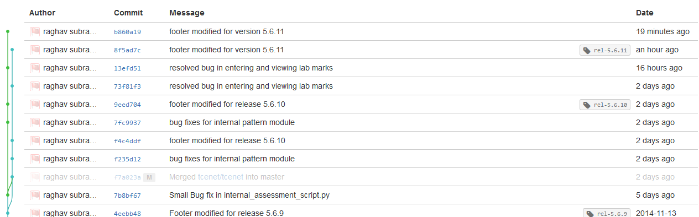Screen dimensions: 699x217
Task: Click author avatar next to commit 13efd51
Action: (35, 68)
